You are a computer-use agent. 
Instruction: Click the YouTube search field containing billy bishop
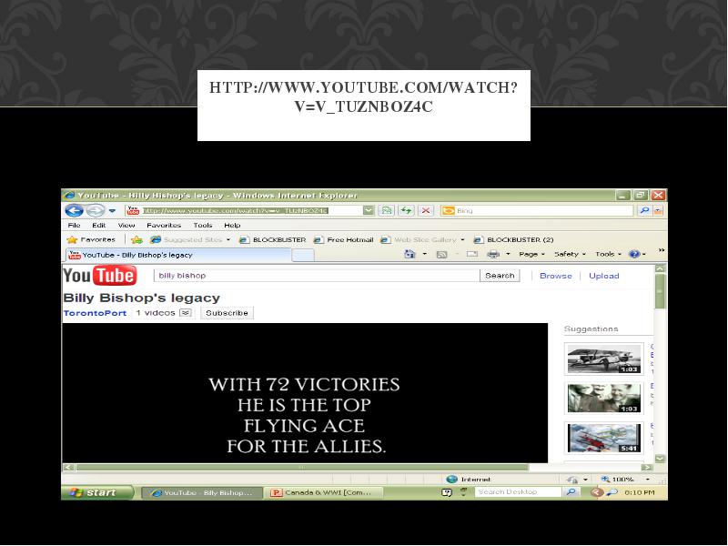click(x=317, y=276)
